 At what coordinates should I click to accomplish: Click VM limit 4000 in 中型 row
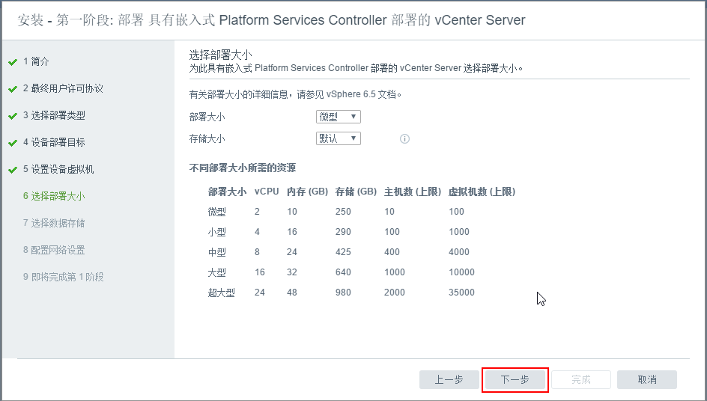(x=459, y=252)
